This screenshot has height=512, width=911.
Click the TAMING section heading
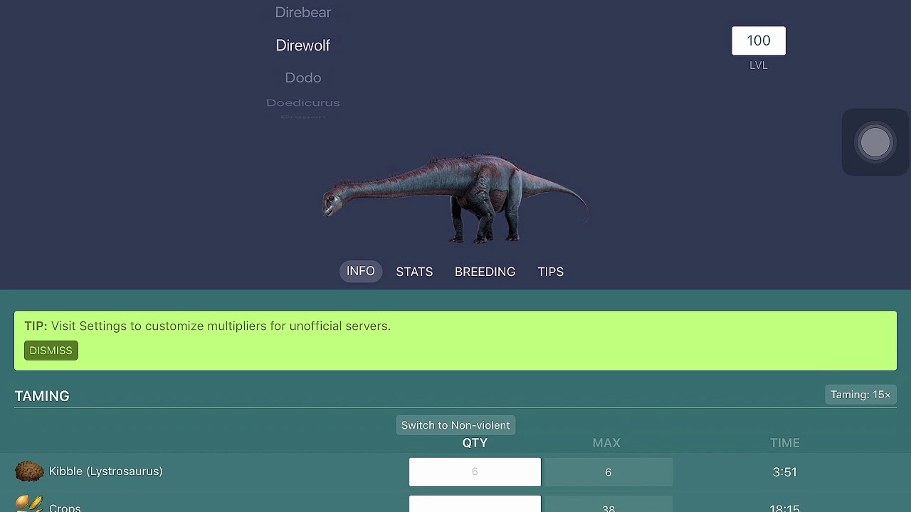coord(42,396)
